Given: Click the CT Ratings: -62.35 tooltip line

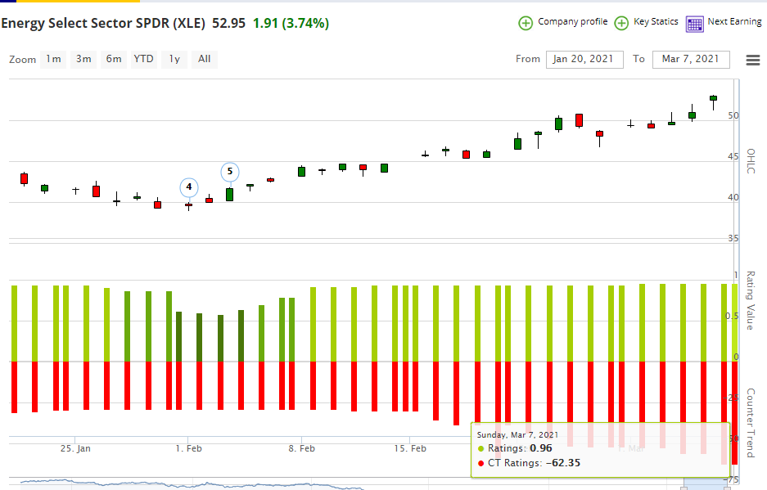Looking at the screenshot, I should pos(529,463).
